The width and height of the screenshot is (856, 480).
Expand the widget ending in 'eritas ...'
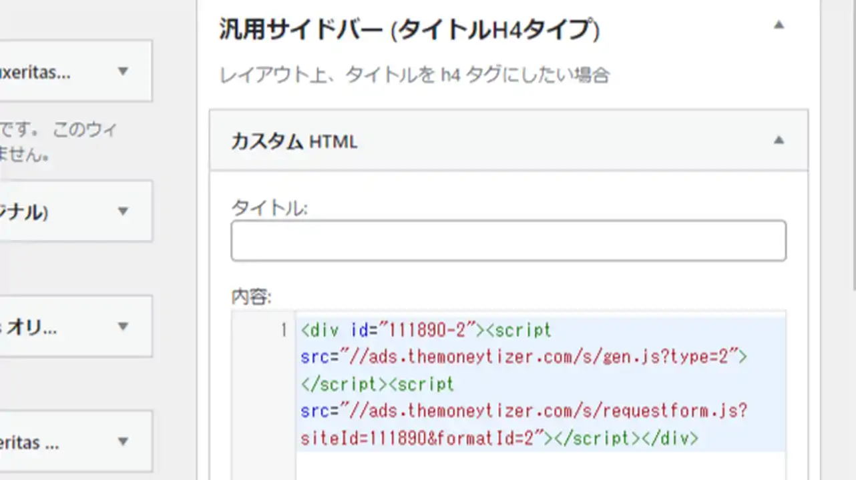pos(122,441)
